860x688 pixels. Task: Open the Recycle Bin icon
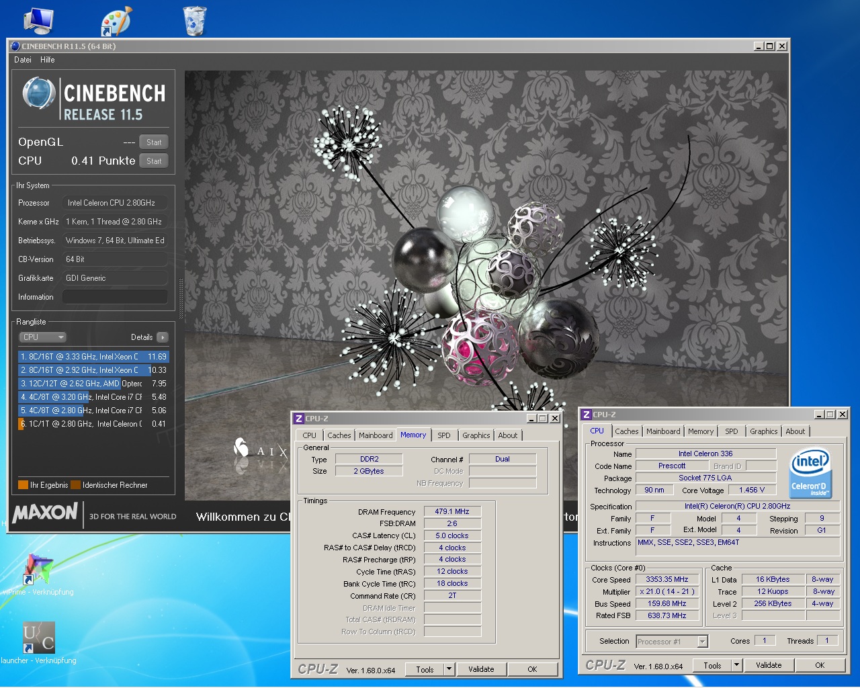click(x=195, y=20)
